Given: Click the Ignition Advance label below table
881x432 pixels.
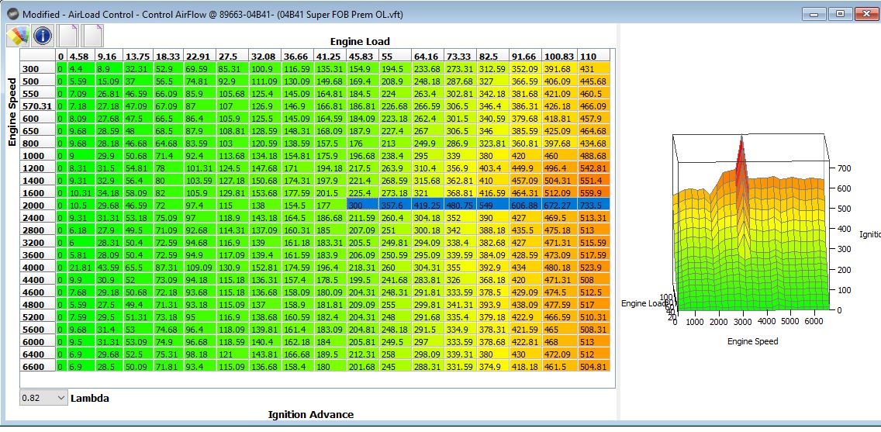Looking at the screenshot, I should (x=311, y=415).
